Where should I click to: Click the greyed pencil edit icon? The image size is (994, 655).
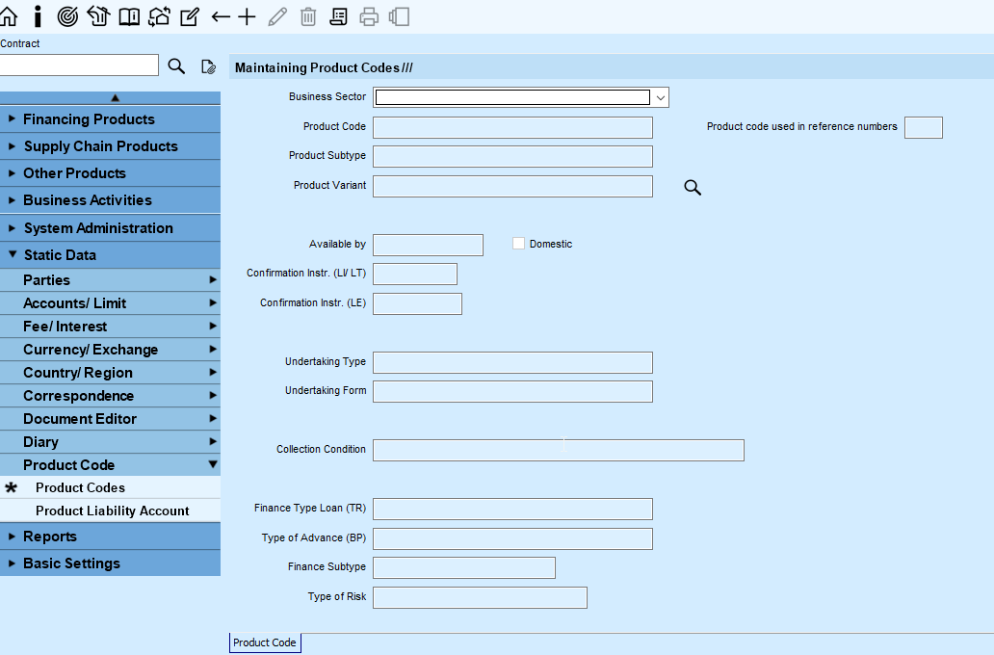tap(277, 16)
